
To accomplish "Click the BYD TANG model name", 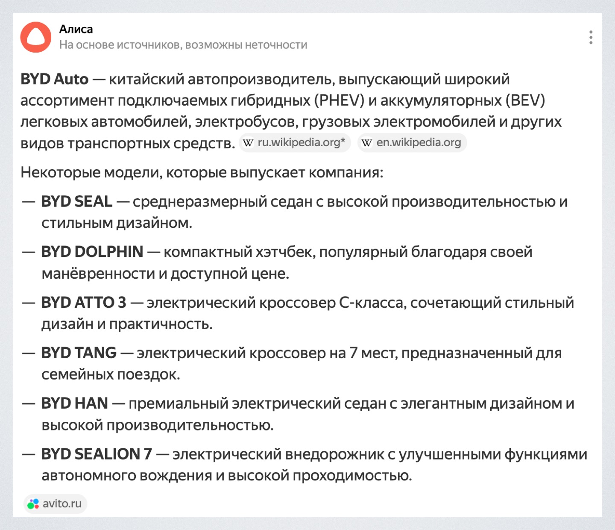I will pyautogui.click(x=79, y=353).
